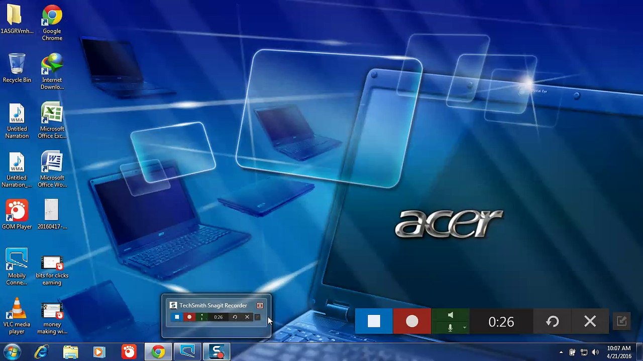643x361 pixels.
Task: Show hidden system tray icons
Action: (x=561, y=352)
